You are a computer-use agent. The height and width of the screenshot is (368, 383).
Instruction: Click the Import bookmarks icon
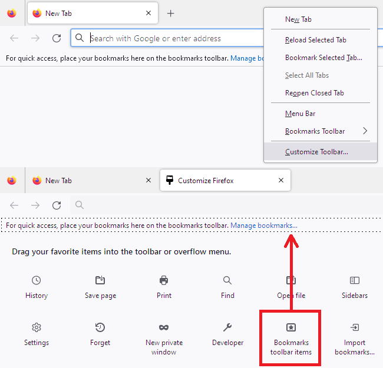click(x=355, y=327)
